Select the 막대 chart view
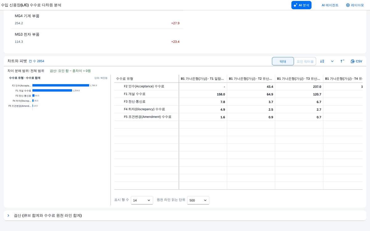 (x=283, y=61)
